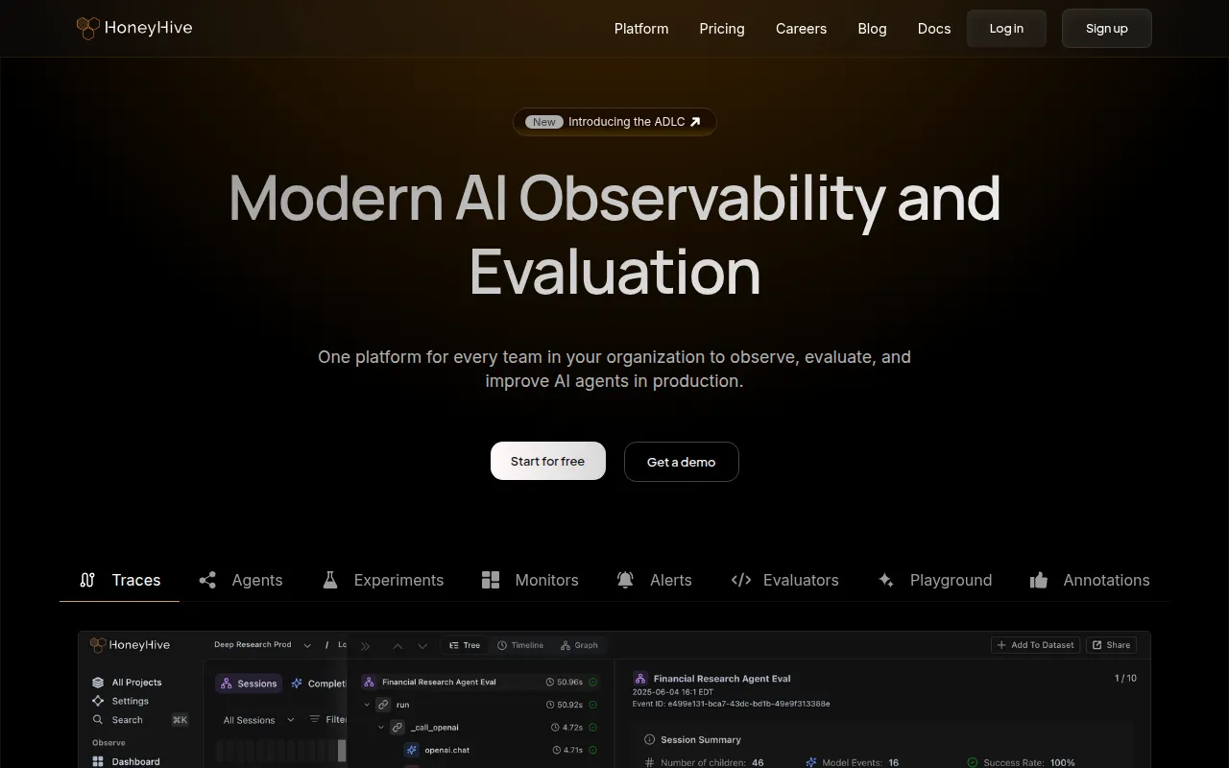1229x768 pixels.
Task: Click the Start for free button
Action: point(548,461)
